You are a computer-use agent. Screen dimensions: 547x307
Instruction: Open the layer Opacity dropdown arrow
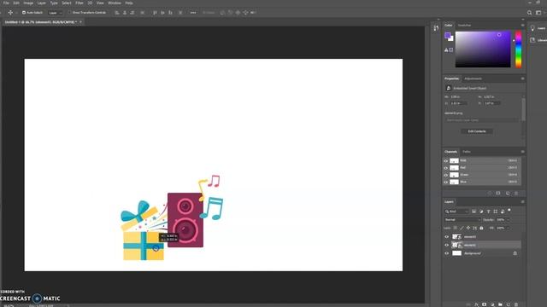(508, 220)
